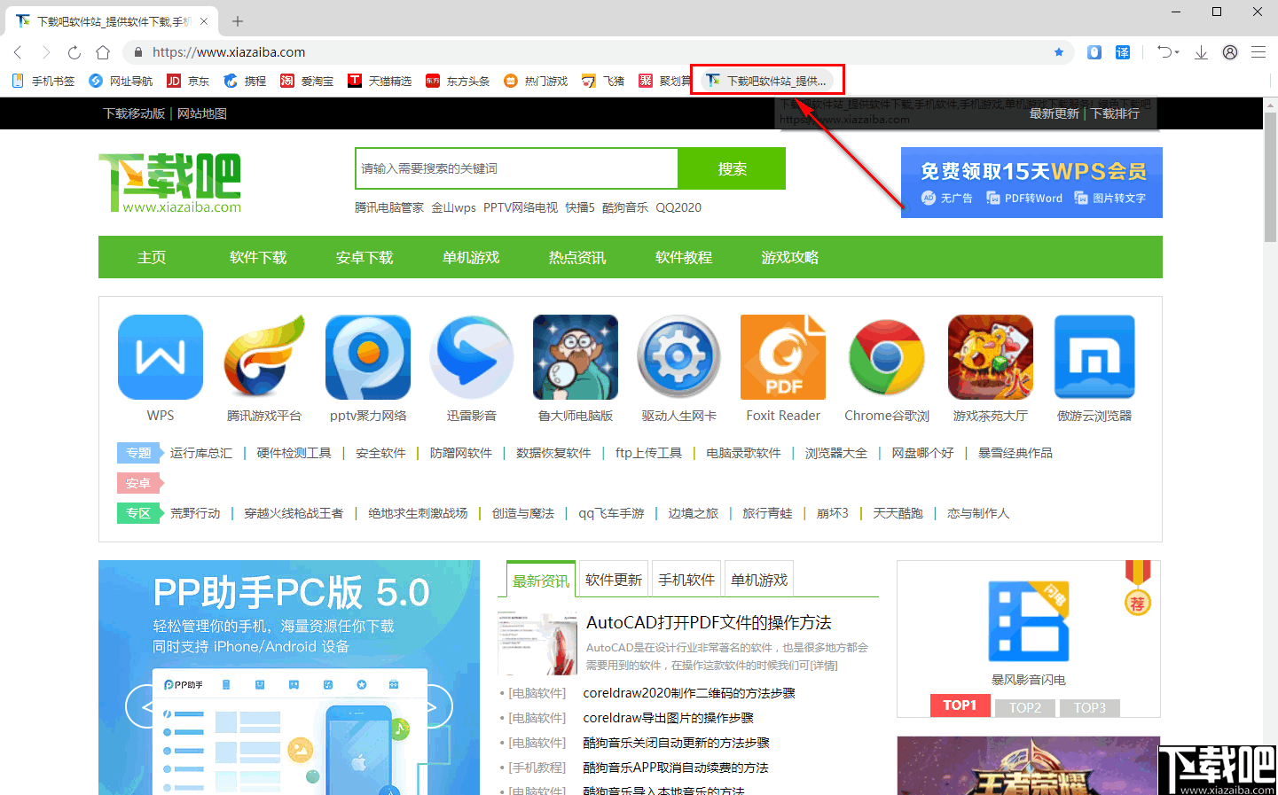The width and height of the screenshot is (1278, 795).
Task: Click the previous-slide arrow on the PP助手 banner
Action: (146, 706)
